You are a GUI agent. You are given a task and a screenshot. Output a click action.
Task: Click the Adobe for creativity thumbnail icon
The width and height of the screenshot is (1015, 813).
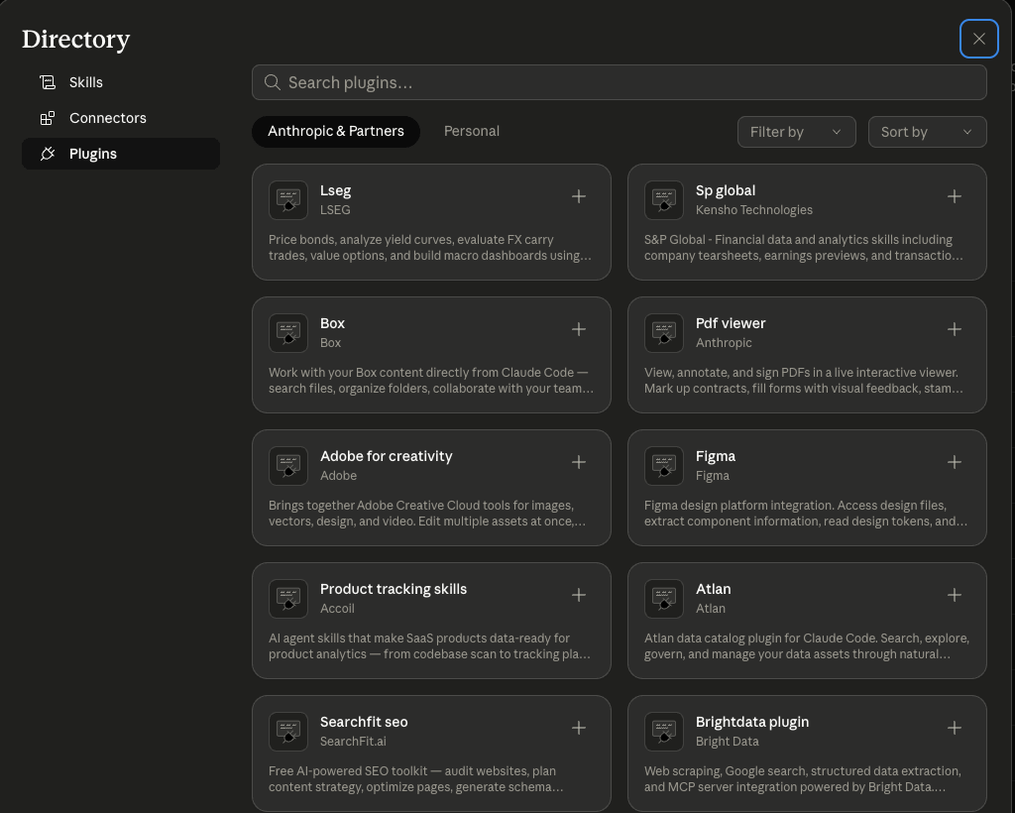tap(288, 465)
